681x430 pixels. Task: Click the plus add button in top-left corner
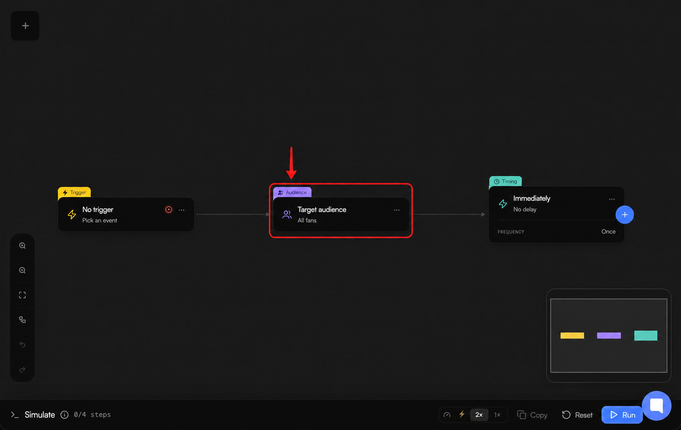tap(25, 26)
